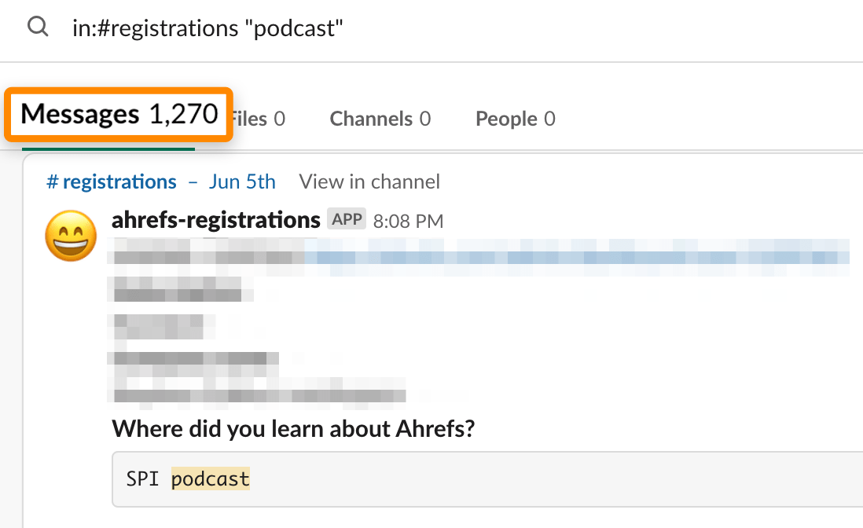Select the highlighted word podcast
Image resolution: width=863 pixels, height=528 pixels.
click(210, 478)
